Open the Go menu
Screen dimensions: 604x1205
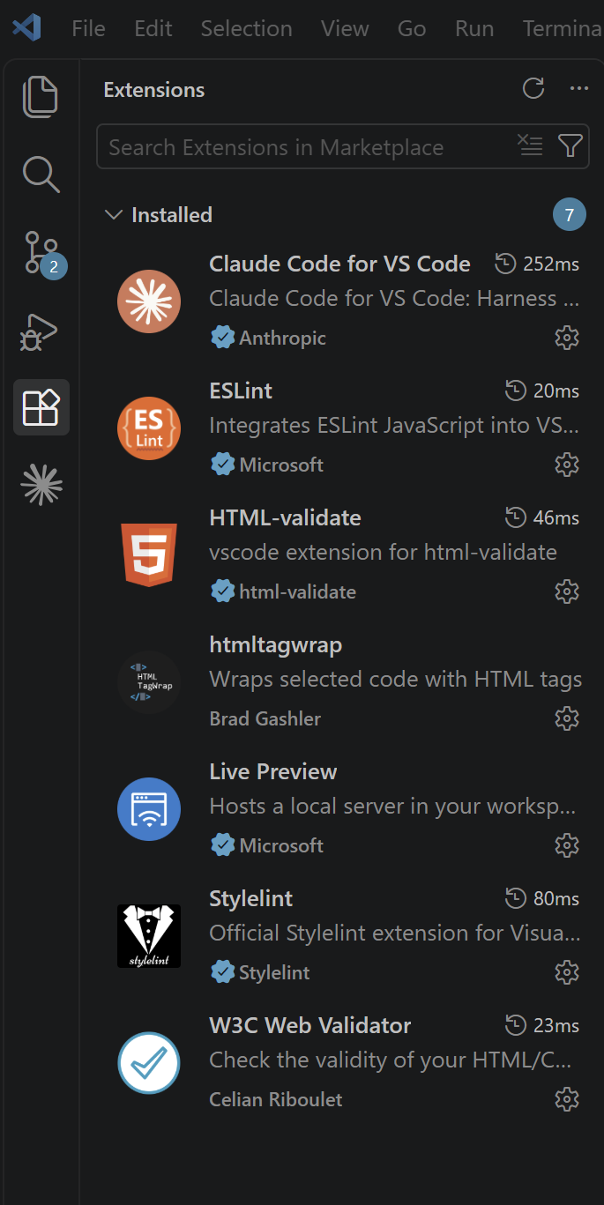point(412,28)
